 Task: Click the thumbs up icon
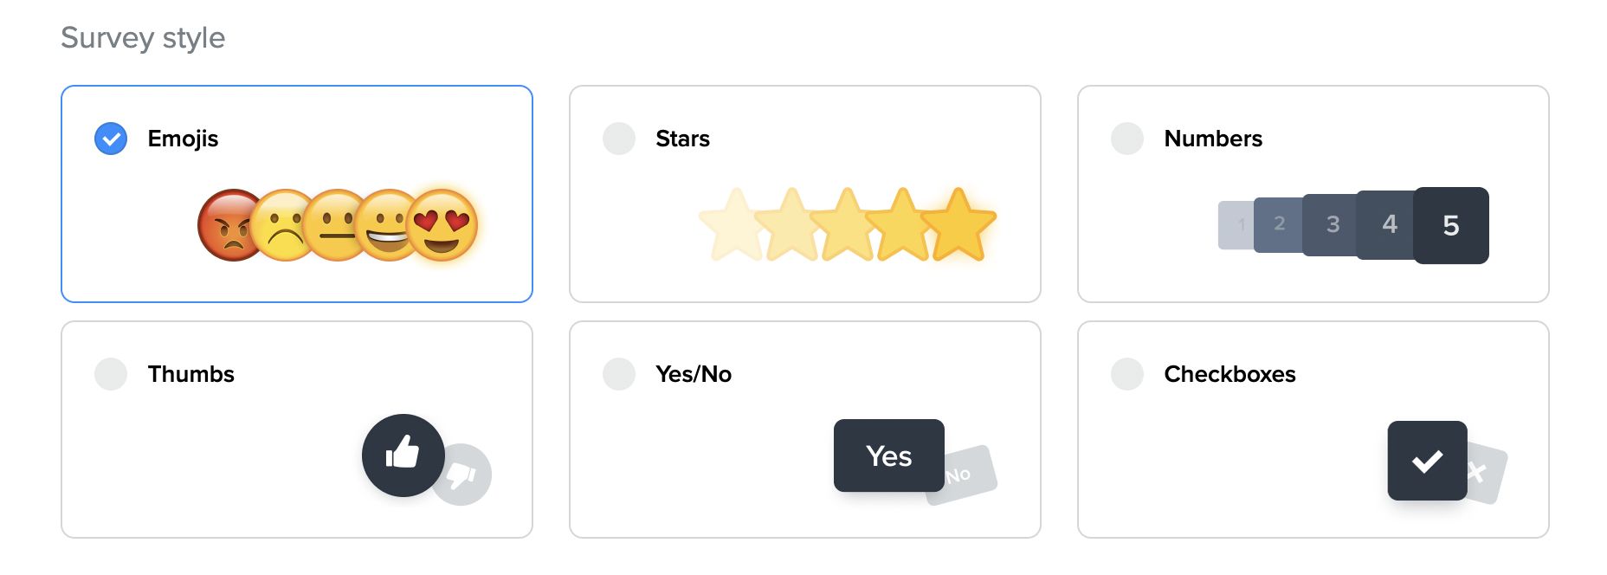tap(403, 455)
